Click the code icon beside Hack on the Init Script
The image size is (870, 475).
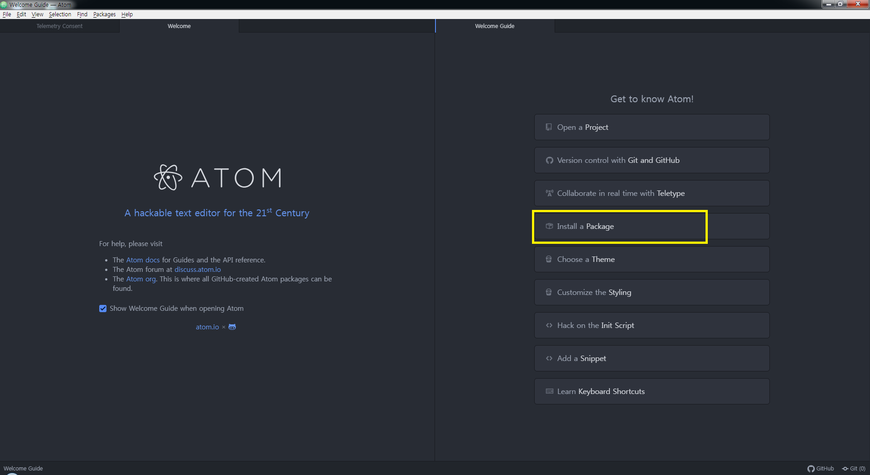549,325
